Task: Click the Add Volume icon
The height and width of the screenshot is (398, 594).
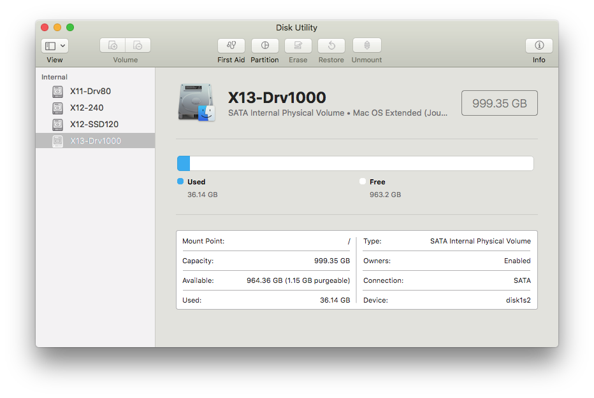Action: pyautogui.click(x=113, y=45)
